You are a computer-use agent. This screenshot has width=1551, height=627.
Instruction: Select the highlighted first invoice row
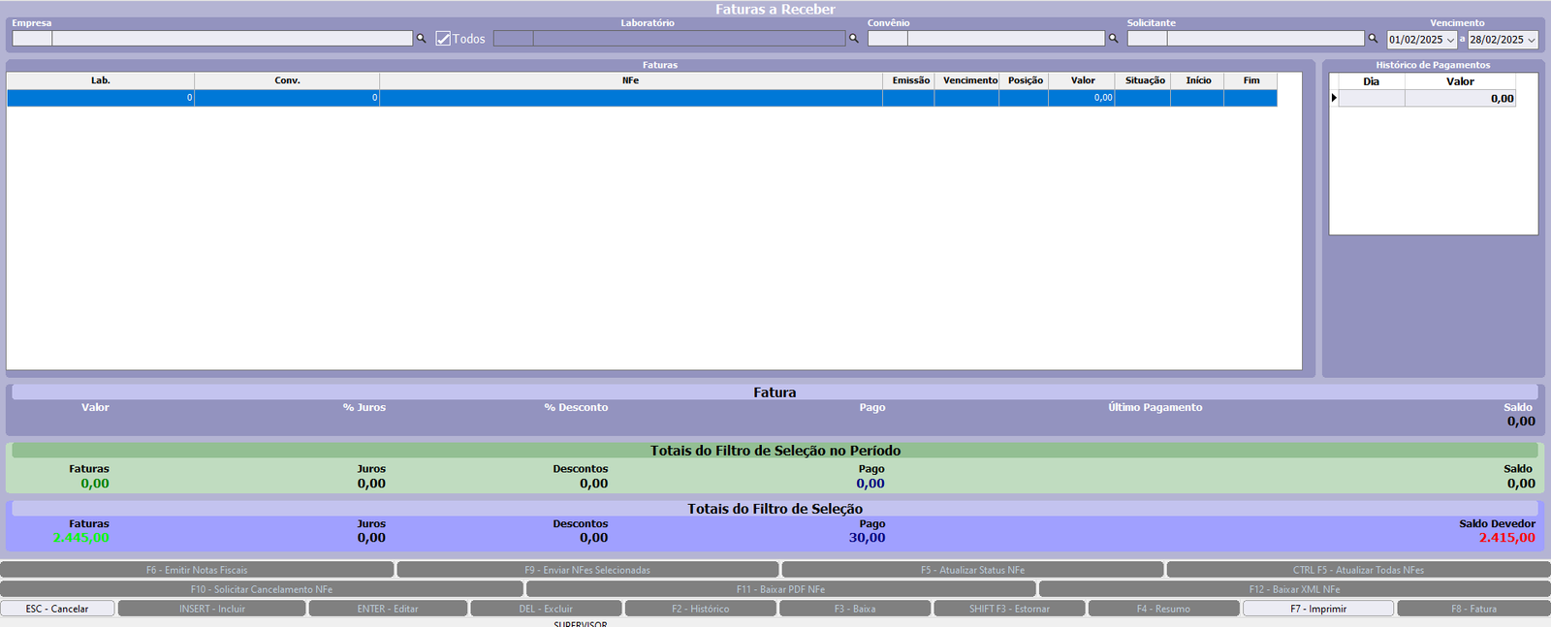(x=630, y=98)
